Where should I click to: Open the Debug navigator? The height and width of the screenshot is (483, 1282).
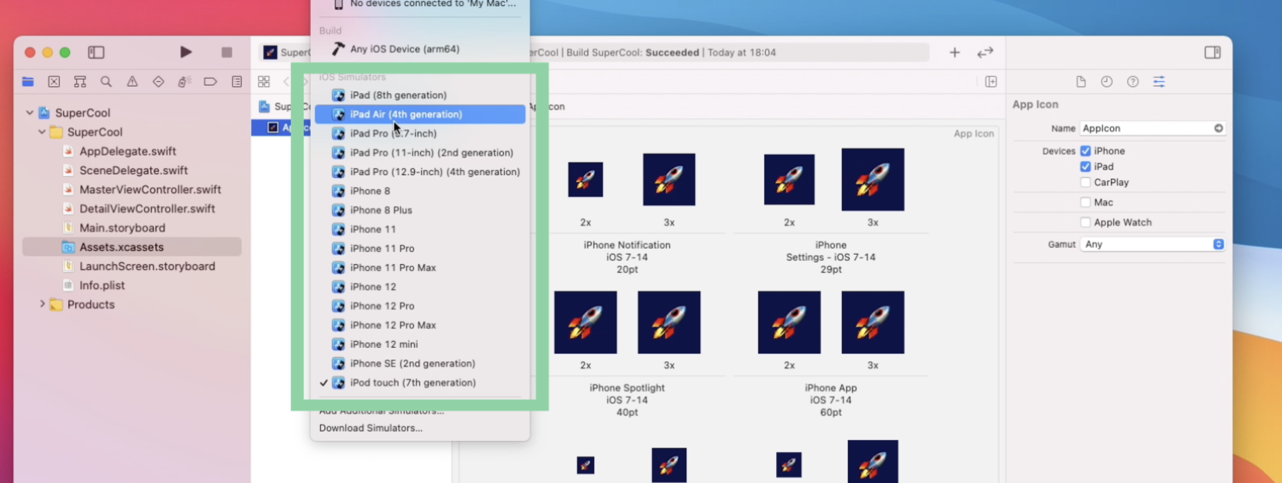point(185,82)
